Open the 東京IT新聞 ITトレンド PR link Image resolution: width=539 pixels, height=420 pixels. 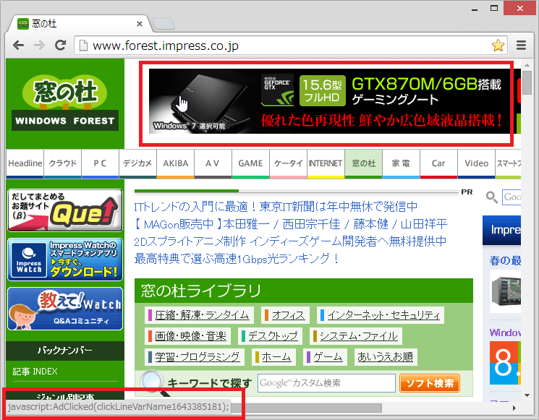(x=276, y=207)
